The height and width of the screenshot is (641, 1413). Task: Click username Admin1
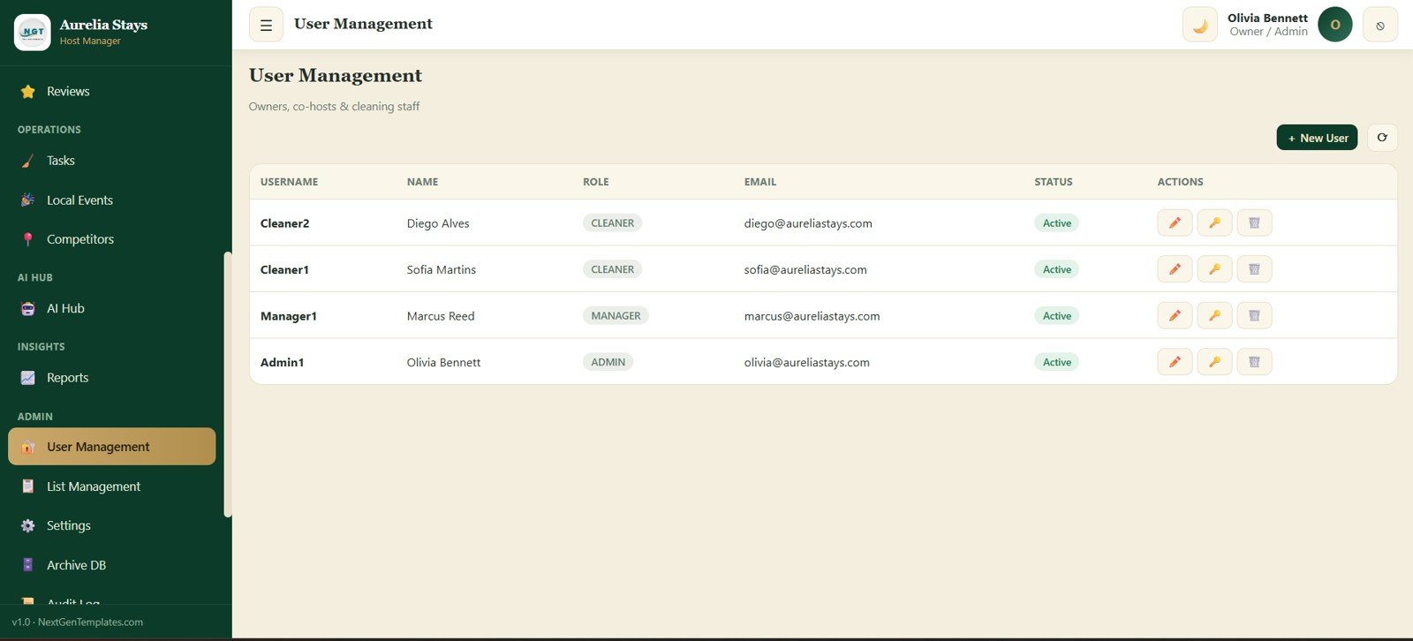tap(283, 363)
